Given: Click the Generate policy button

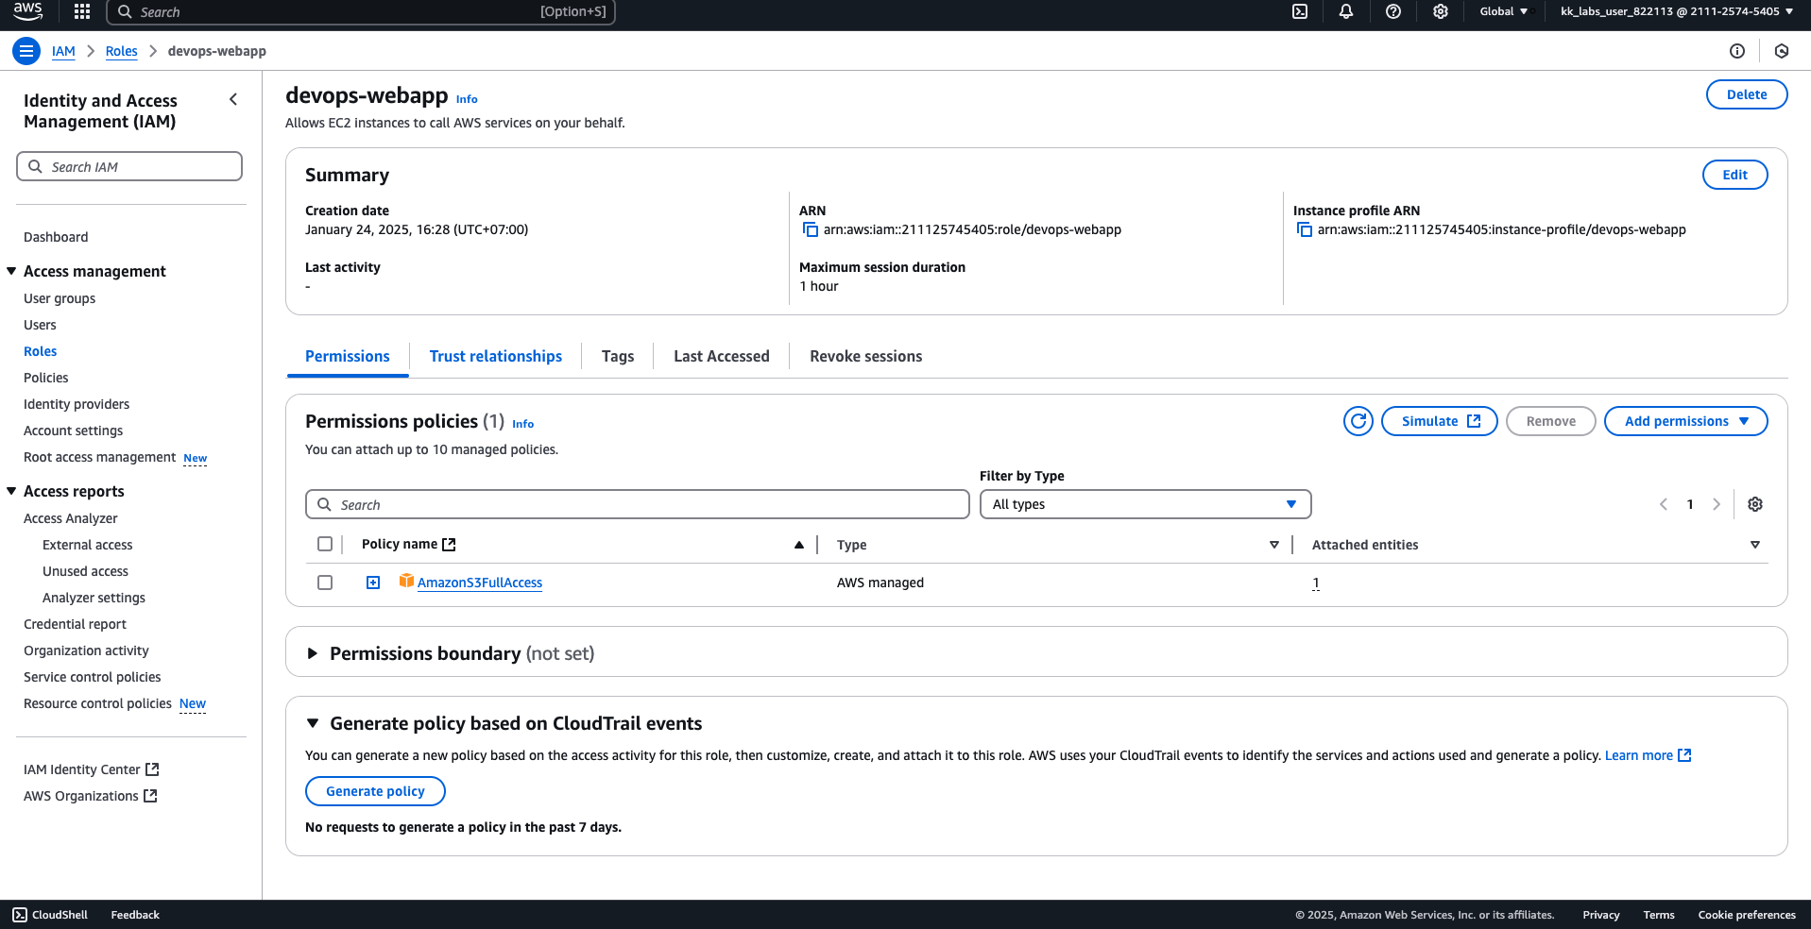Looking at the screenshot, I should tap(375, 791).
